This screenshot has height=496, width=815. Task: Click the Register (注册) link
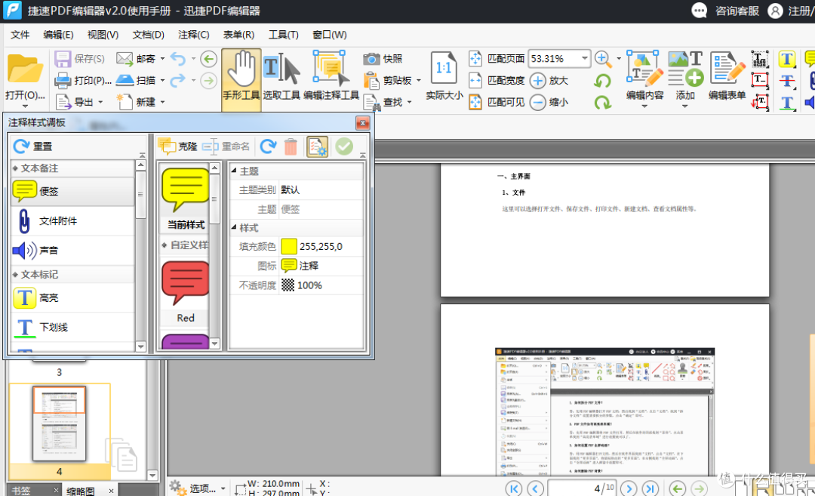coord(801,11)
